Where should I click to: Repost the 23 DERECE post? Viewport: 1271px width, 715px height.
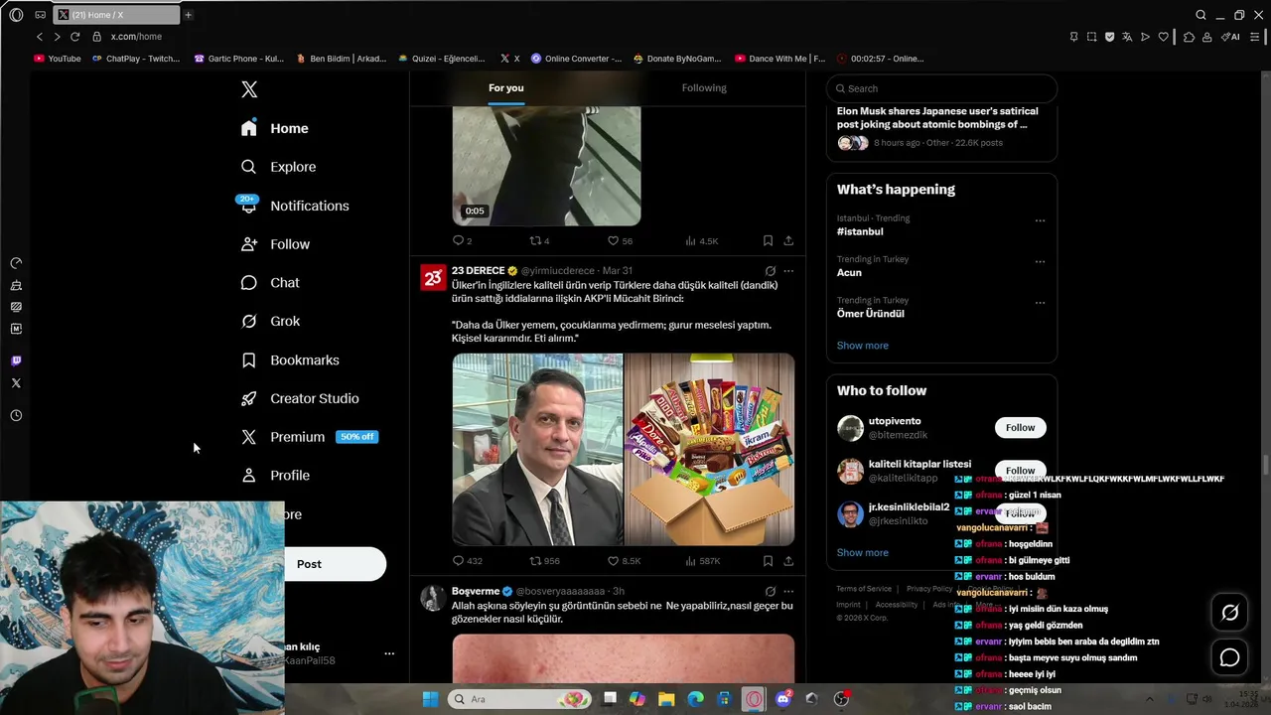click(544, 561)
